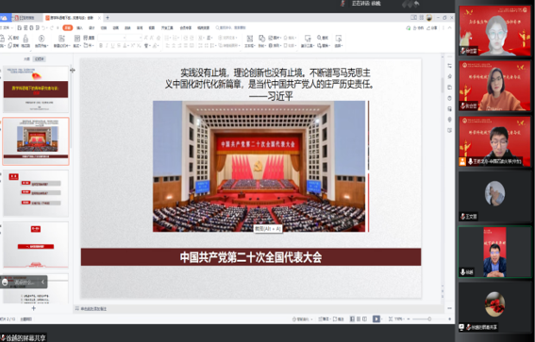This screenshot has height=342, width=535.
Task: Collapse the floating widget with its chevron
Action: point(42,282)
